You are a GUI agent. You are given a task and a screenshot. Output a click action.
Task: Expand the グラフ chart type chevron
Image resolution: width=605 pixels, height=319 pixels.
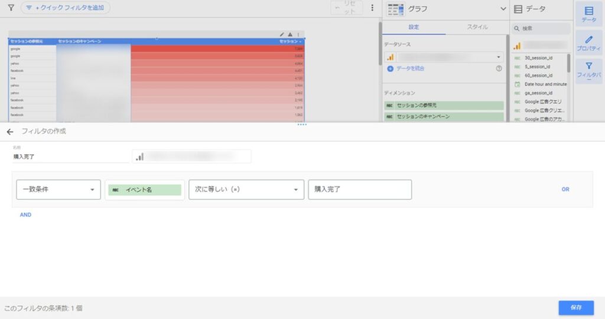coord(503,9)
